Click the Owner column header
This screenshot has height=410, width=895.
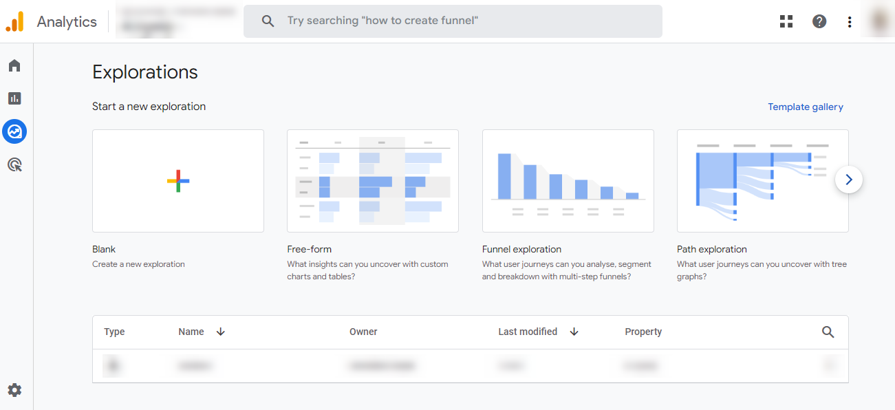[x=363, y=332]
